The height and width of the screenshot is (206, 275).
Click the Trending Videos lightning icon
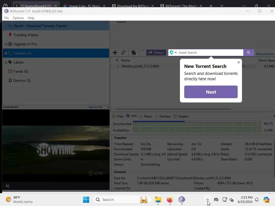pos(10,35)
